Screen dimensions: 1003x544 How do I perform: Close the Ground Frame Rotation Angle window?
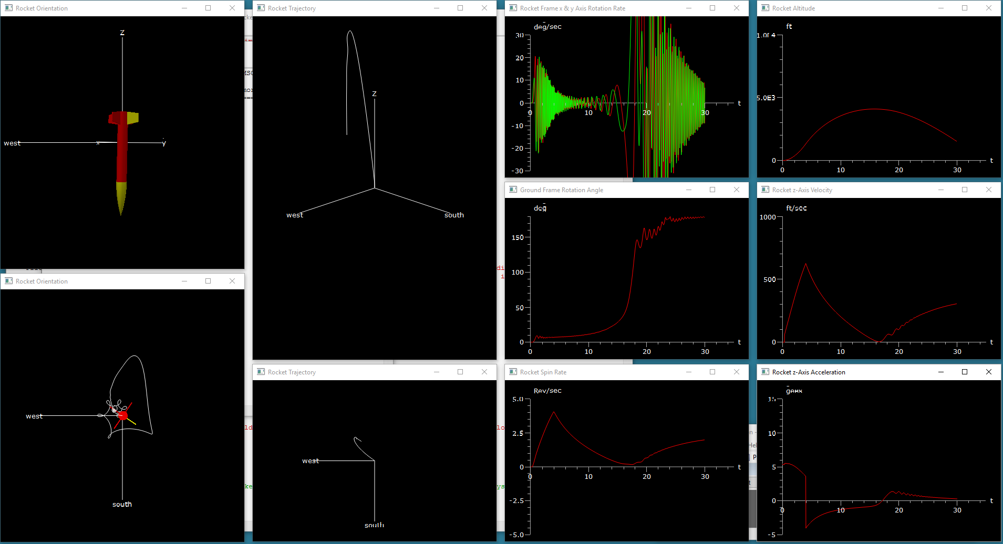(x=737, y=190)
